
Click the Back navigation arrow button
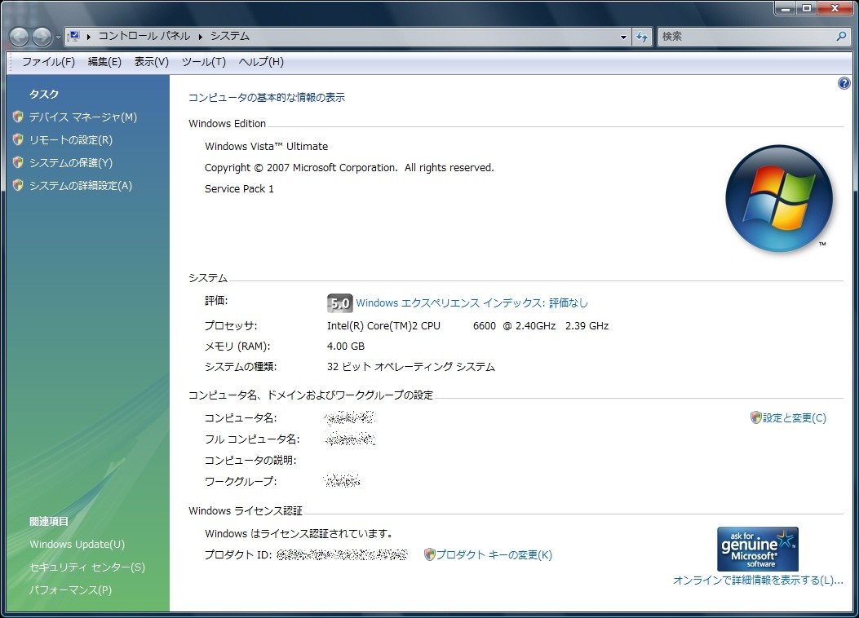[x=19, y=37]
